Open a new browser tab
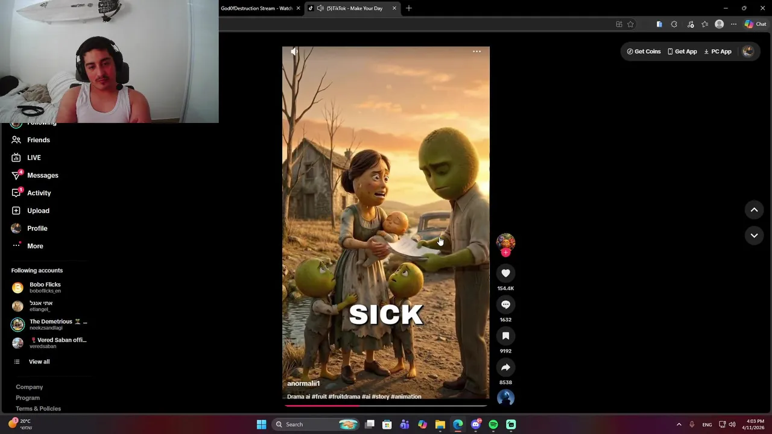The height and width of the screenshot is (434, 772). [x=408, y=8]
